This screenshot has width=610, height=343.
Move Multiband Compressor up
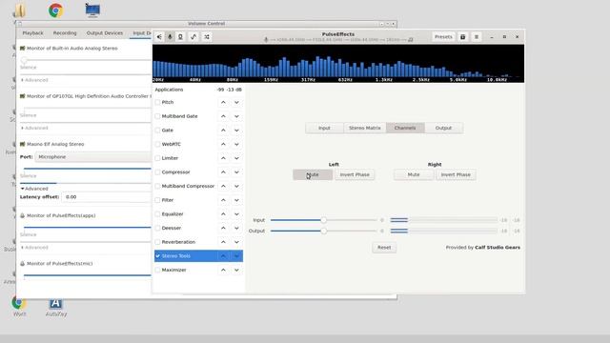click(223, 187)
